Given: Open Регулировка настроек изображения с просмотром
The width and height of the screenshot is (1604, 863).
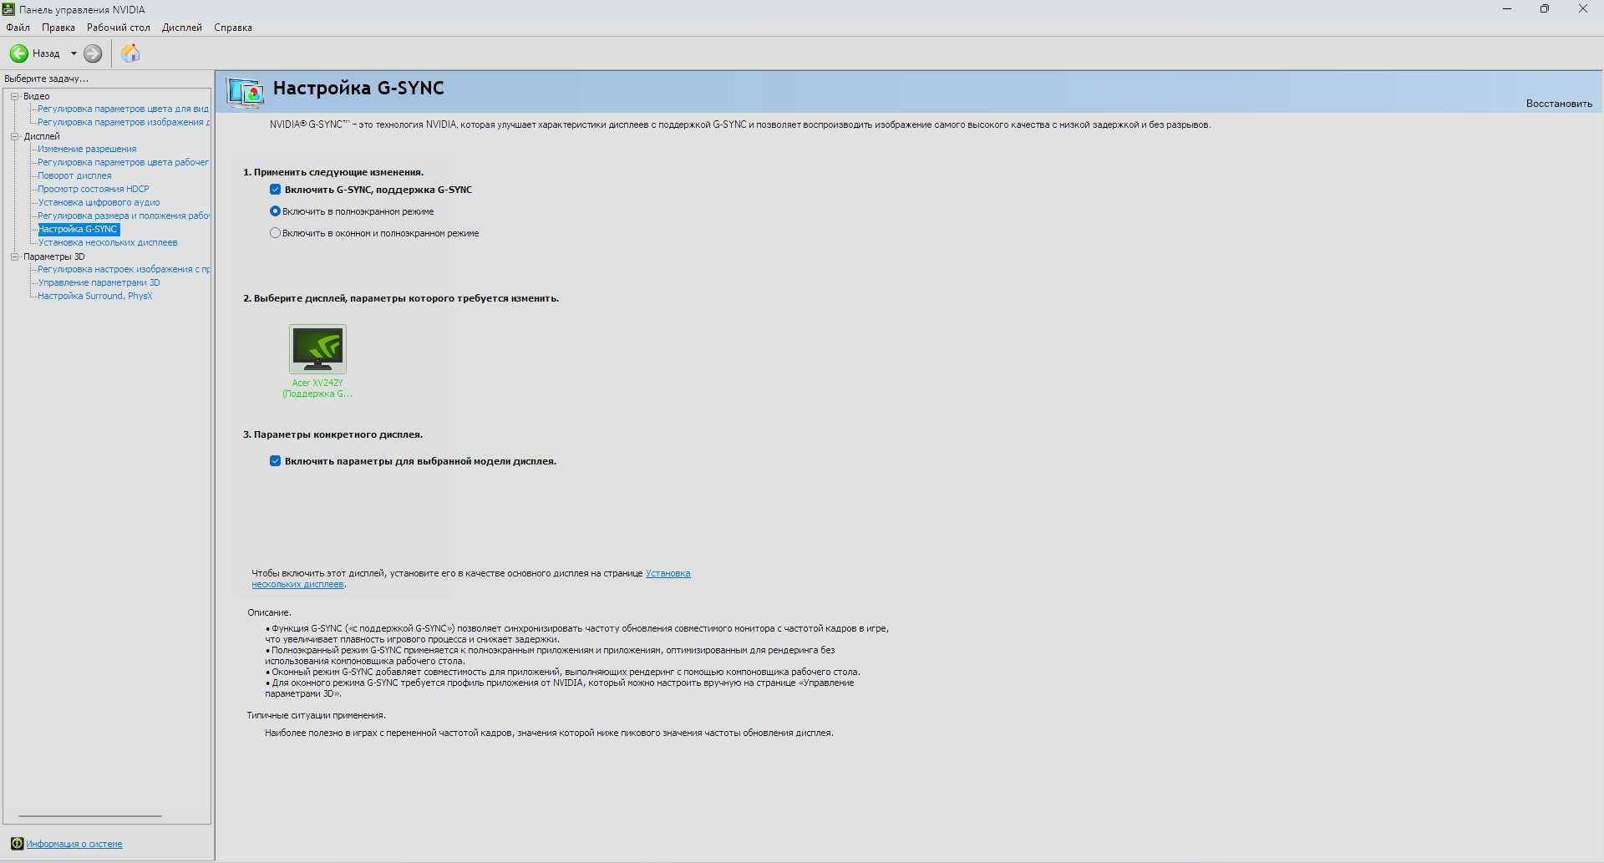Looking at the screenshot, I should (124, 269).
